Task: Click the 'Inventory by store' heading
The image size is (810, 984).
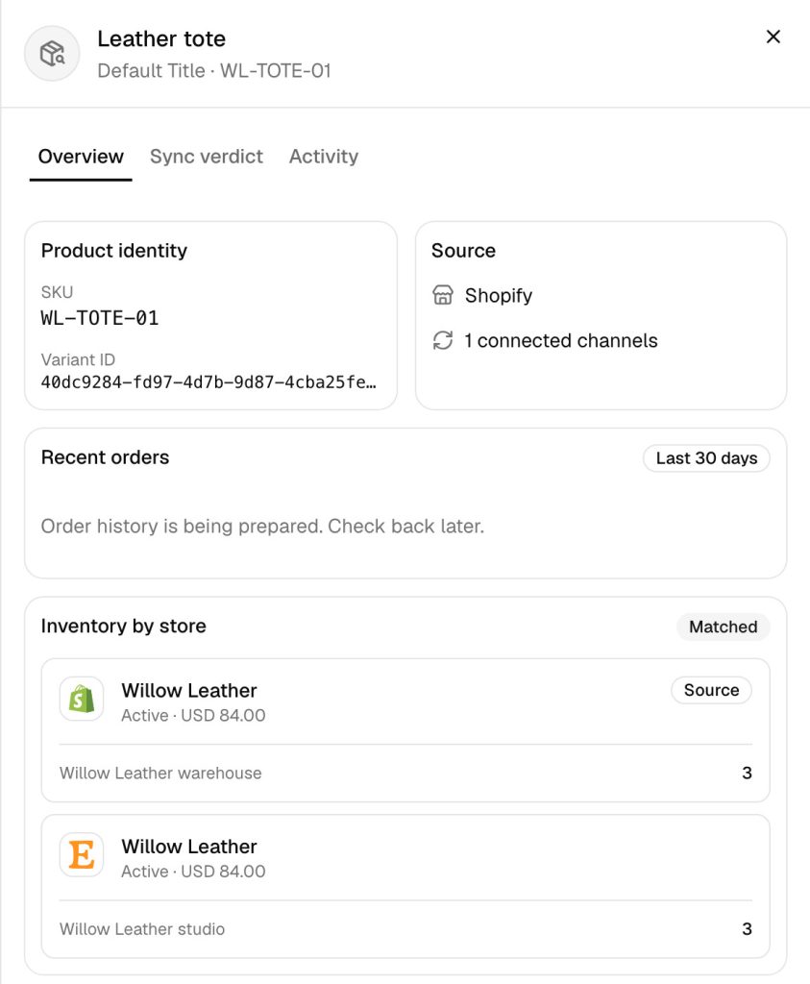Action: [124, 627]
